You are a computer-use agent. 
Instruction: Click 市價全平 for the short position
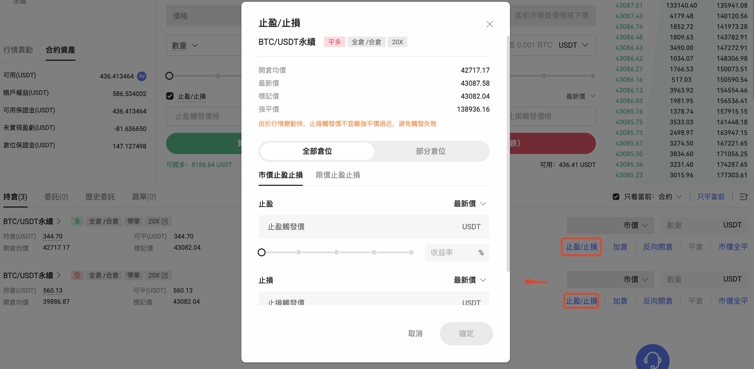pos(733,301)
